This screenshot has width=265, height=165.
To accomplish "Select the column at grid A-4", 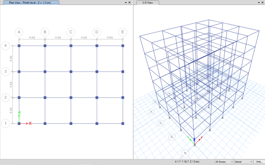I will 19,46.
